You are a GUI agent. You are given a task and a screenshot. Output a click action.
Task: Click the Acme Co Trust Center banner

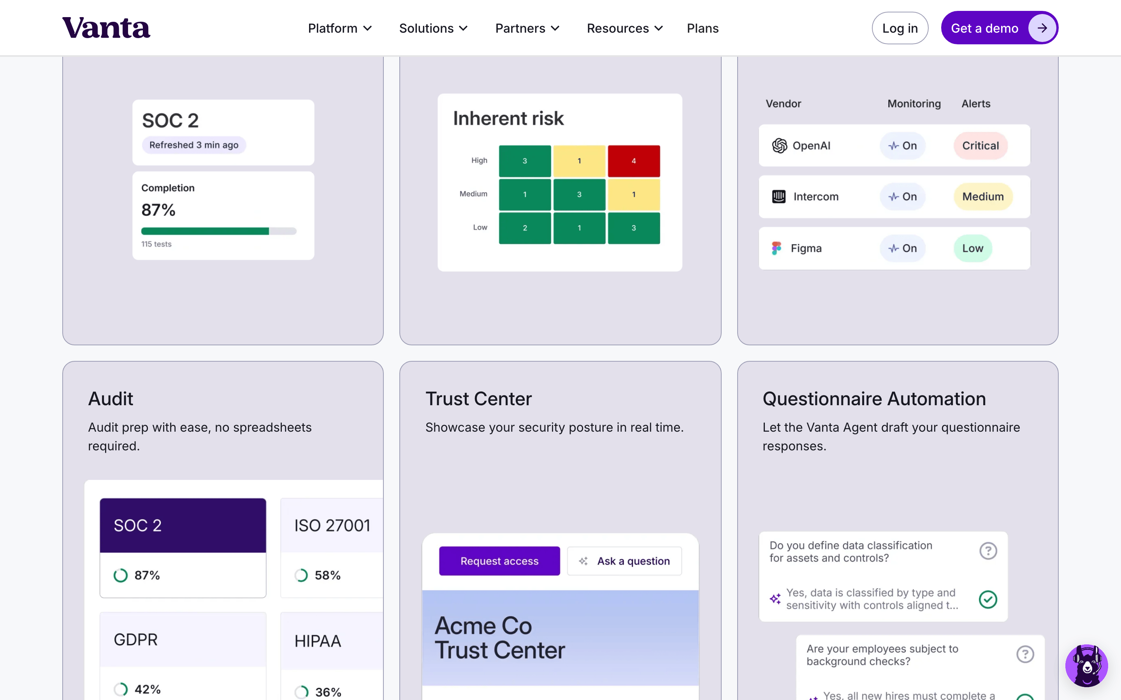coord(560,637)
